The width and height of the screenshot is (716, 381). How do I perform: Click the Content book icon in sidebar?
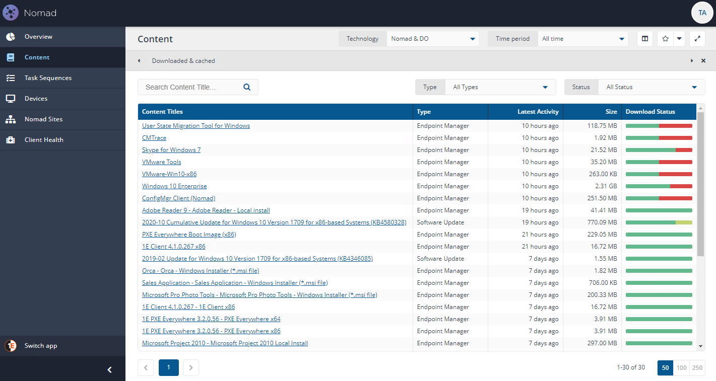click(10, 57)
